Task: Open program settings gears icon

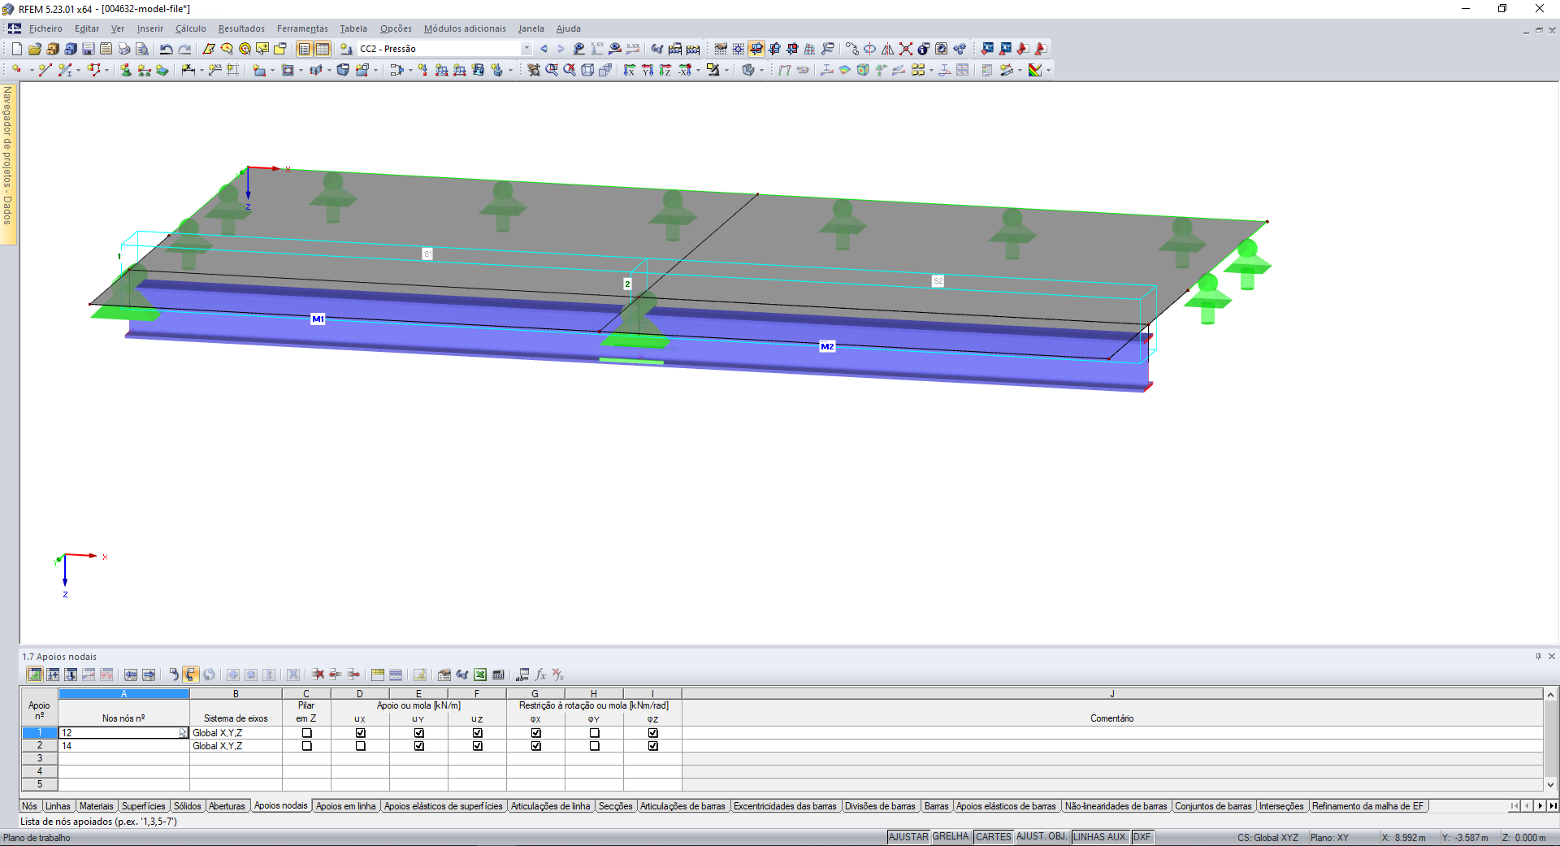Action: 960,49
